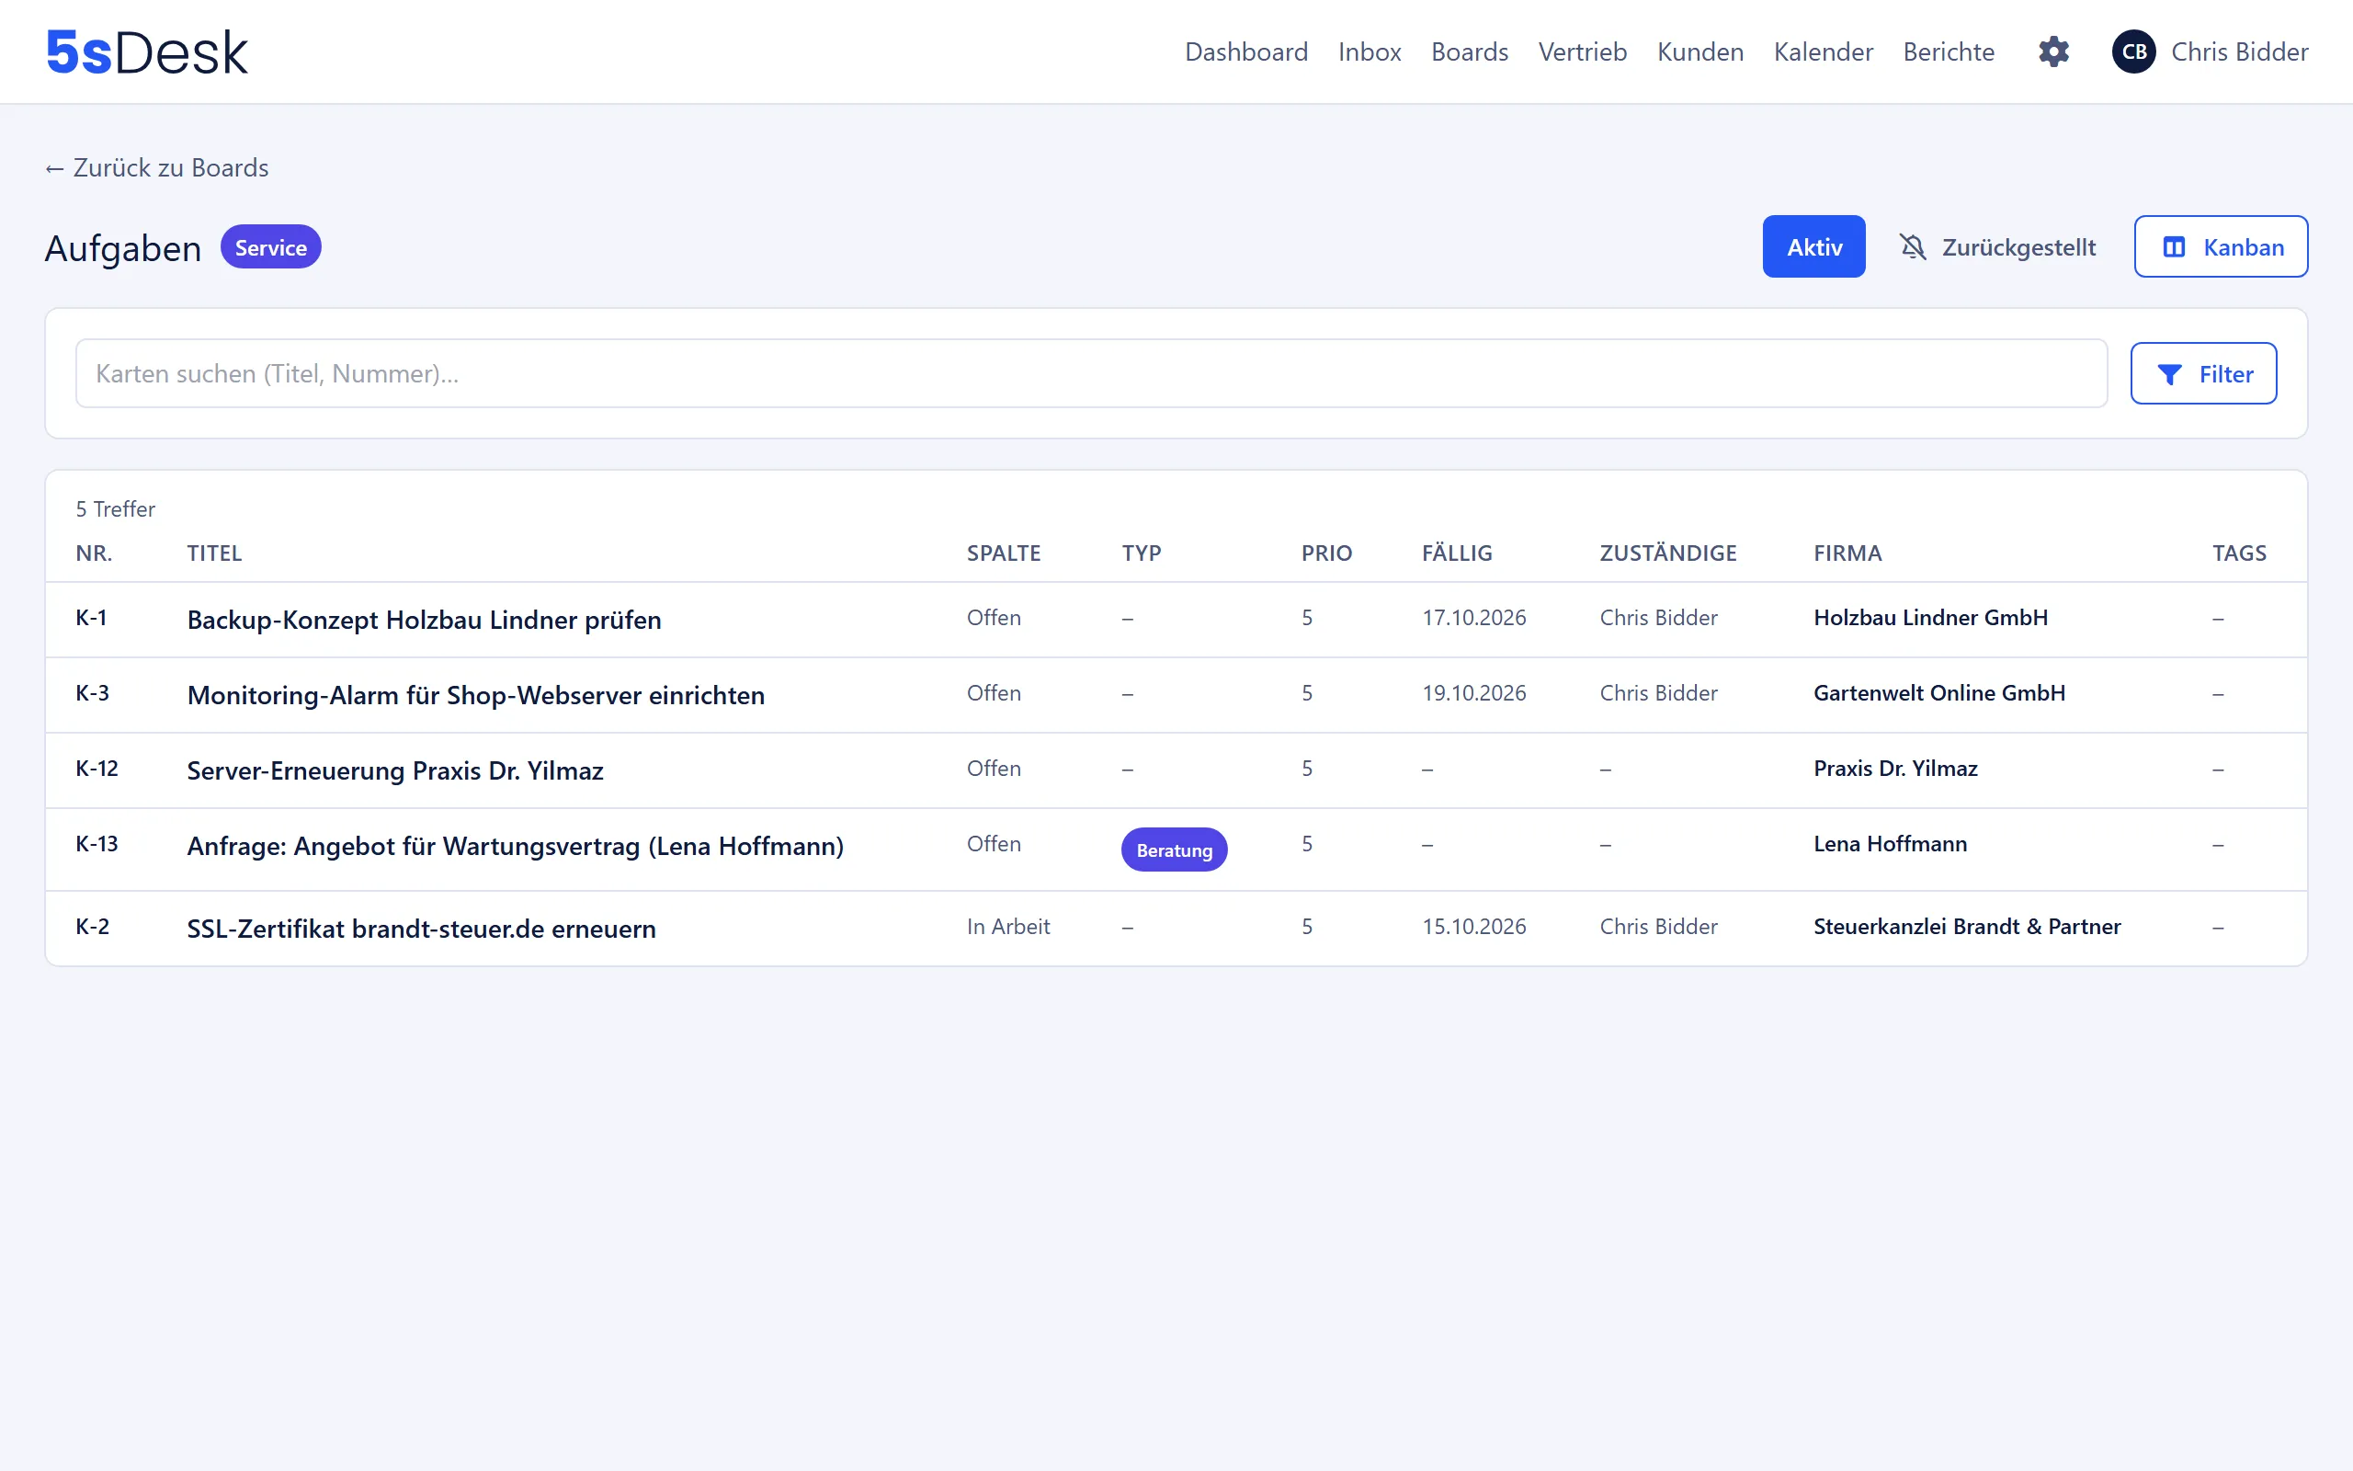This screenshot has width=2353, height=1471.
Task: Show the Zurückgestellt cards
Action: click(x=1998, y=247)
